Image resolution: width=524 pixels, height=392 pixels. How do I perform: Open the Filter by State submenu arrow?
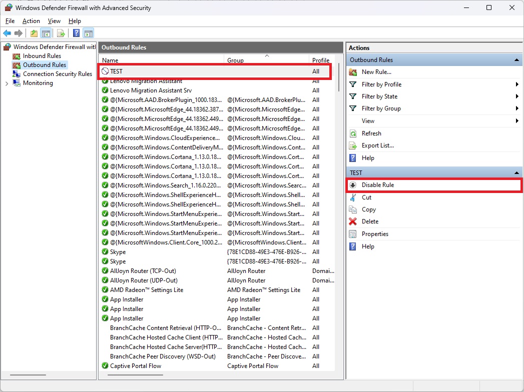[x=517, y=96]
